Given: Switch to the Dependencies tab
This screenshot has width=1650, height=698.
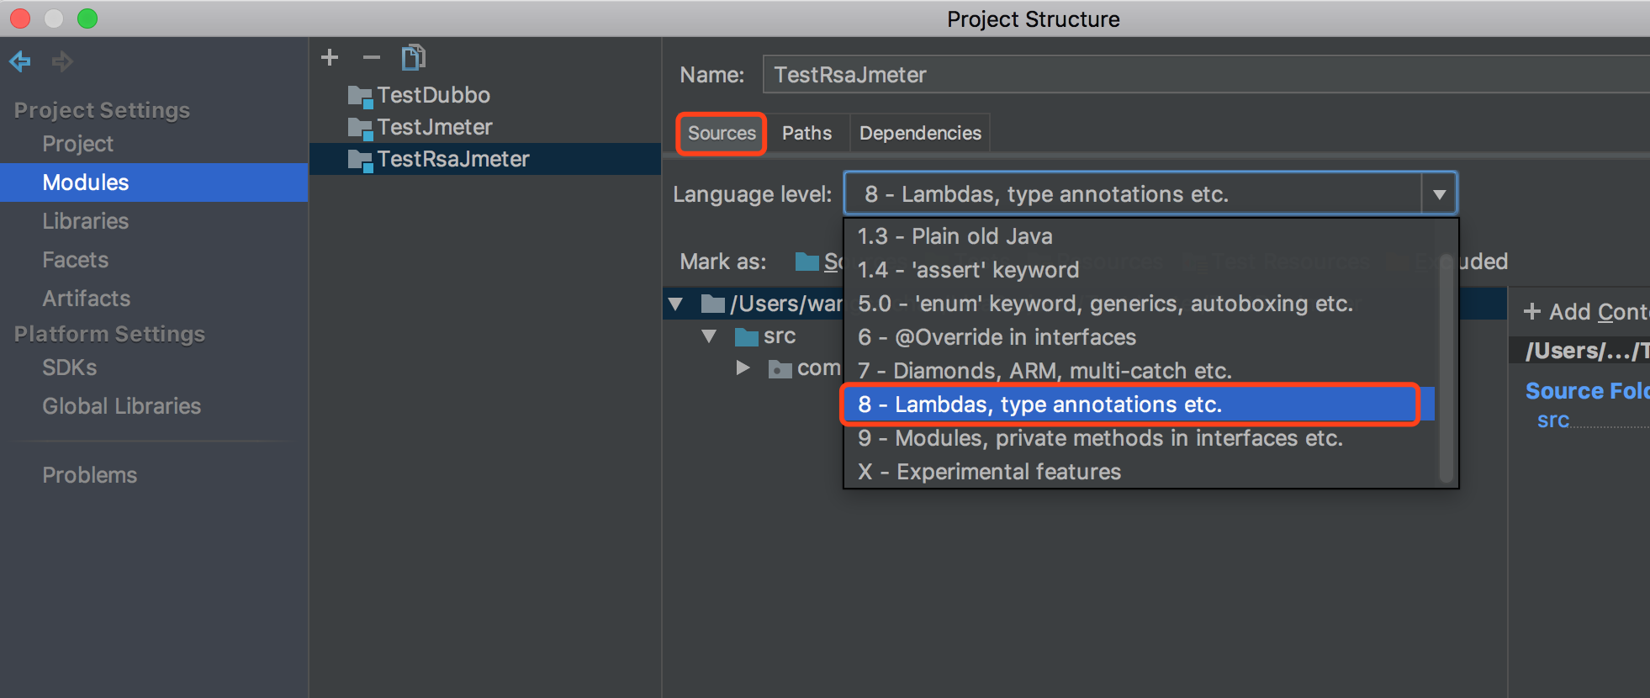Looking at the screenshot, I should [920, 133].
